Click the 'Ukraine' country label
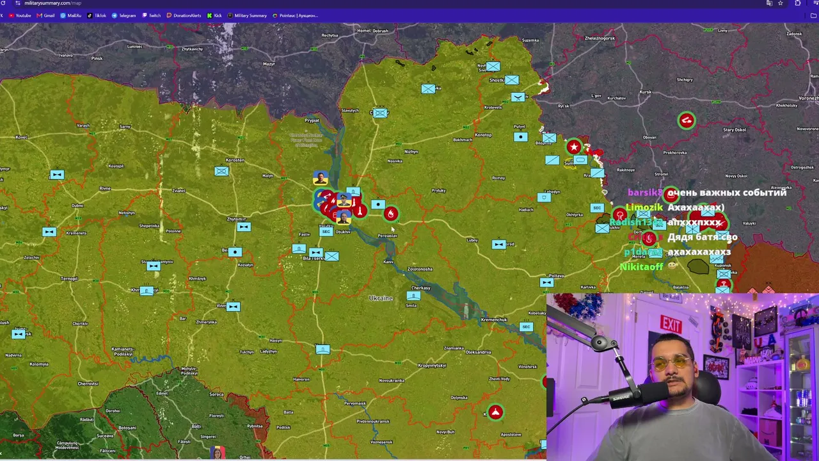819x461 pixels. [381, 298]
